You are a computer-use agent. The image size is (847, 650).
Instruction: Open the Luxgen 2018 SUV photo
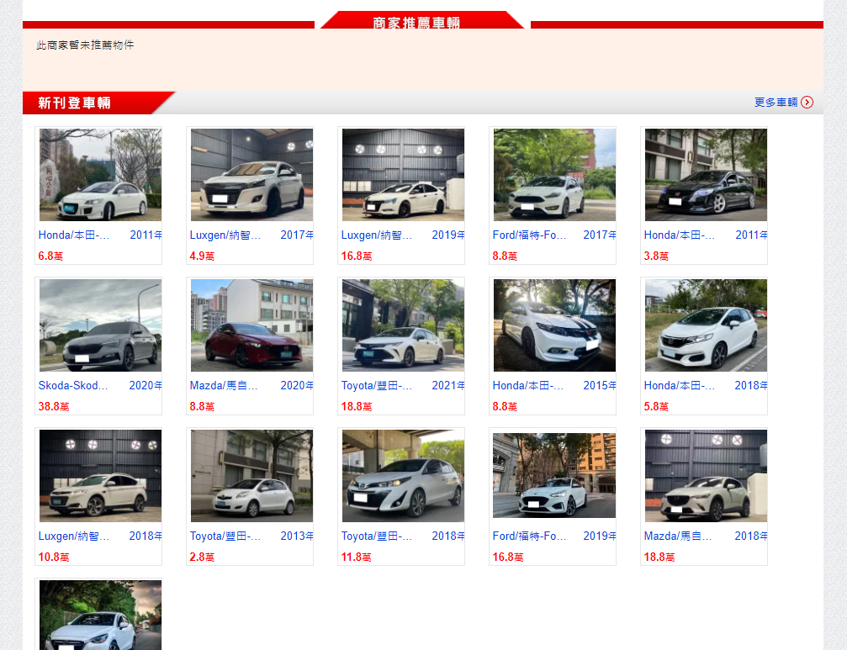100,476
